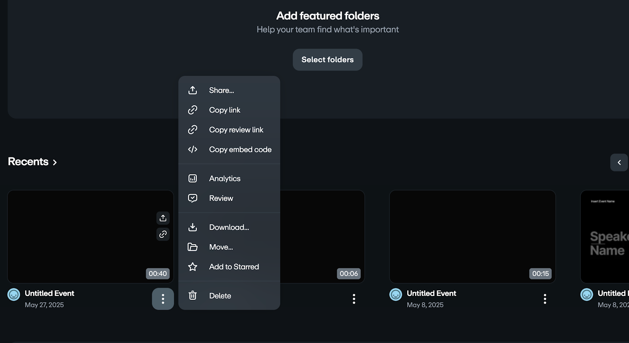Click the Review checkmark bubble icon
The image size is (629, 343).
(193, 198)
